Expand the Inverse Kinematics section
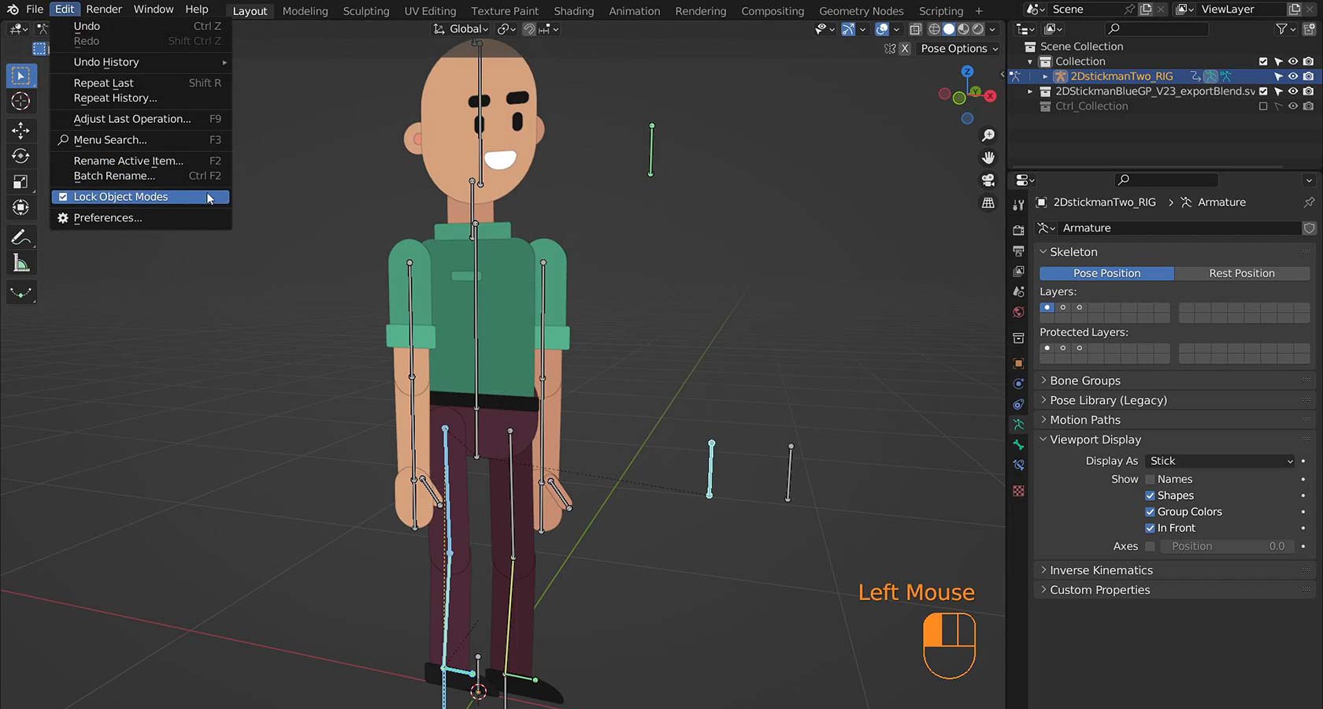Screen dimensions: 1323x709 coord(1100,570)
